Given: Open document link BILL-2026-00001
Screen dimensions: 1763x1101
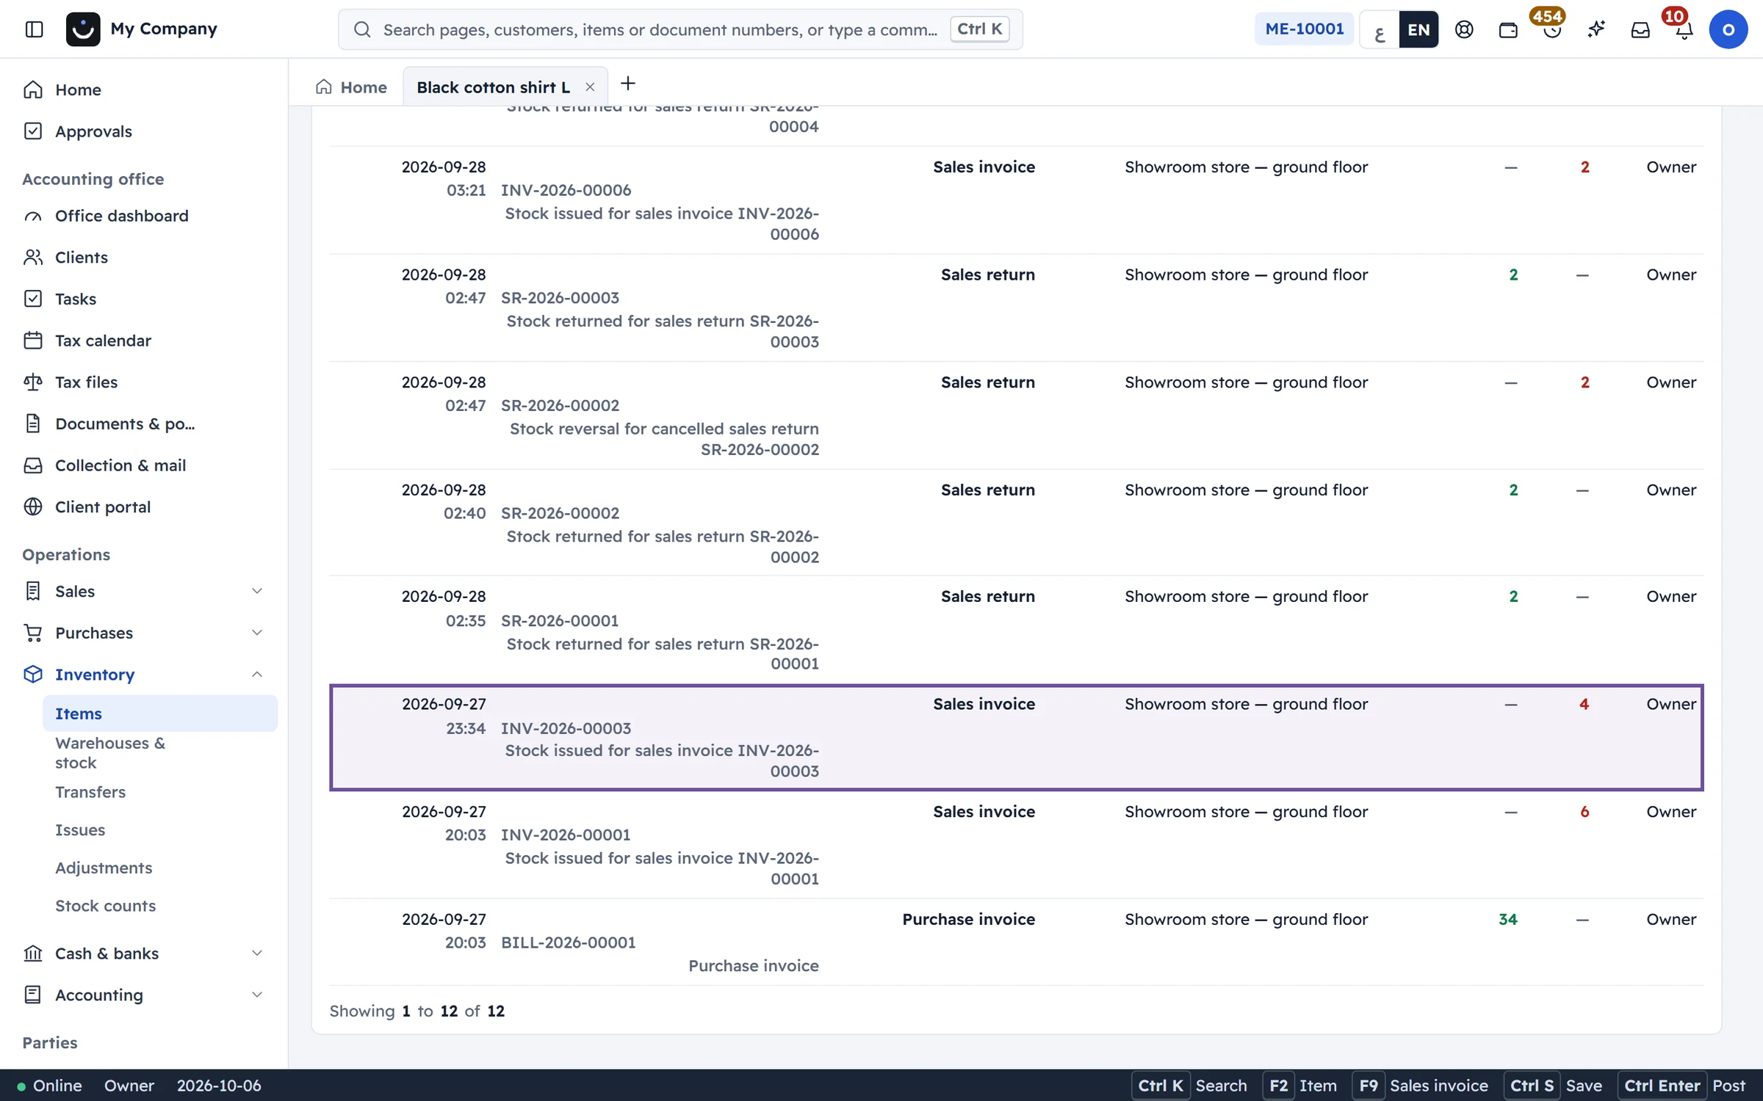Looking at the screenshot, I should pos(569,942).
